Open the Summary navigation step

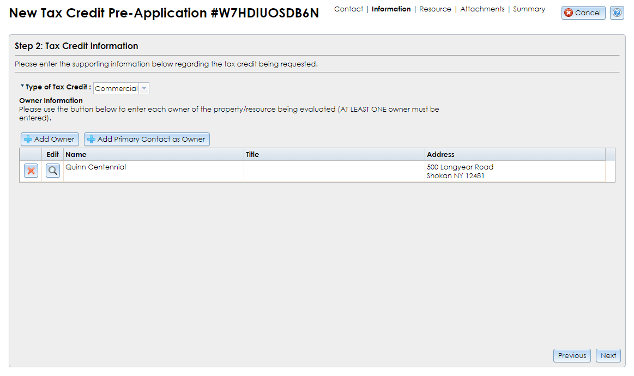[529, 9]
